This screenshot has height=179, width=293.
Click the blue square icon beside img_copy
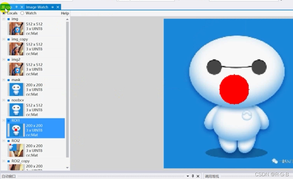[9, 39]
